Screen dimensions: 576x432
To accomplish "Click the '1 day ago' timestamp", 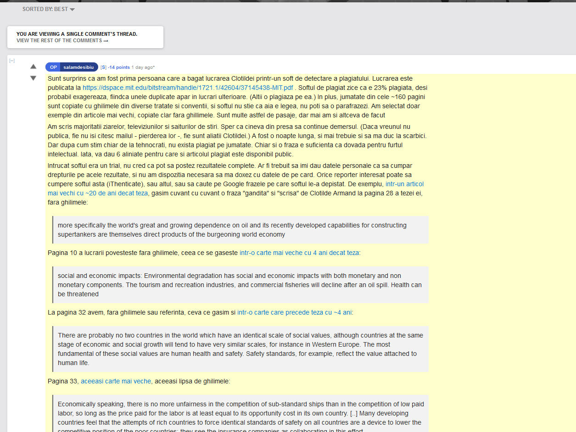I will point(143,67).
